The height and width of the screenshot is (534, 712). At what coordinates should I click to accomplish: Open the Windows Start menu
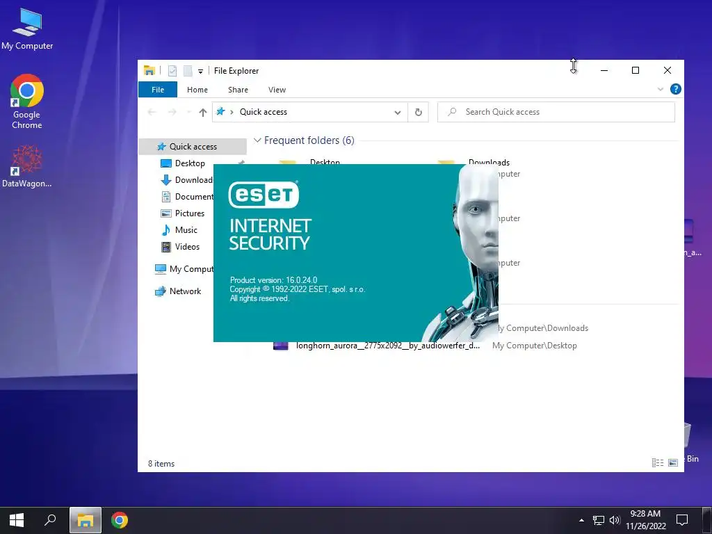pyautogui.click(x=17, y=520)
